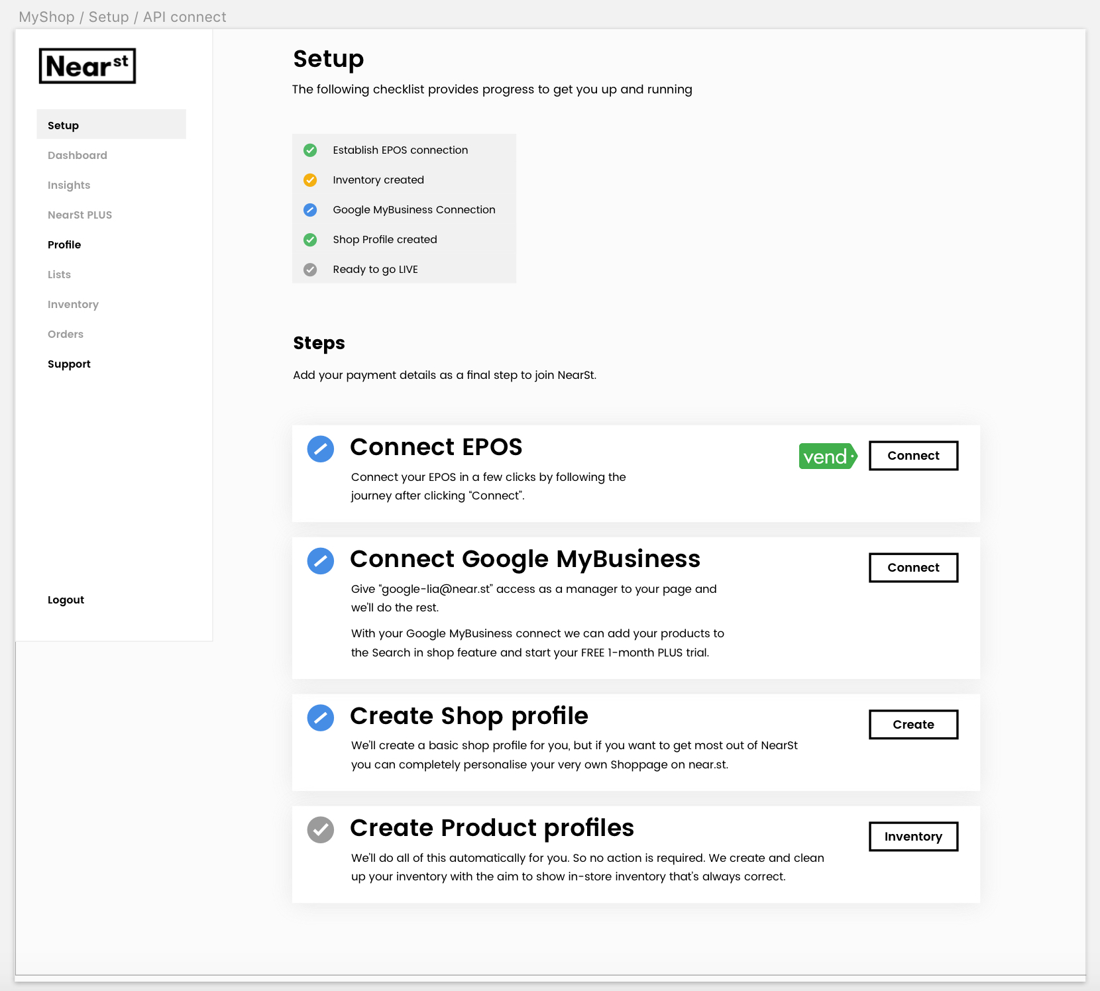Click green check next to Shop Profile created

(310, 240)
